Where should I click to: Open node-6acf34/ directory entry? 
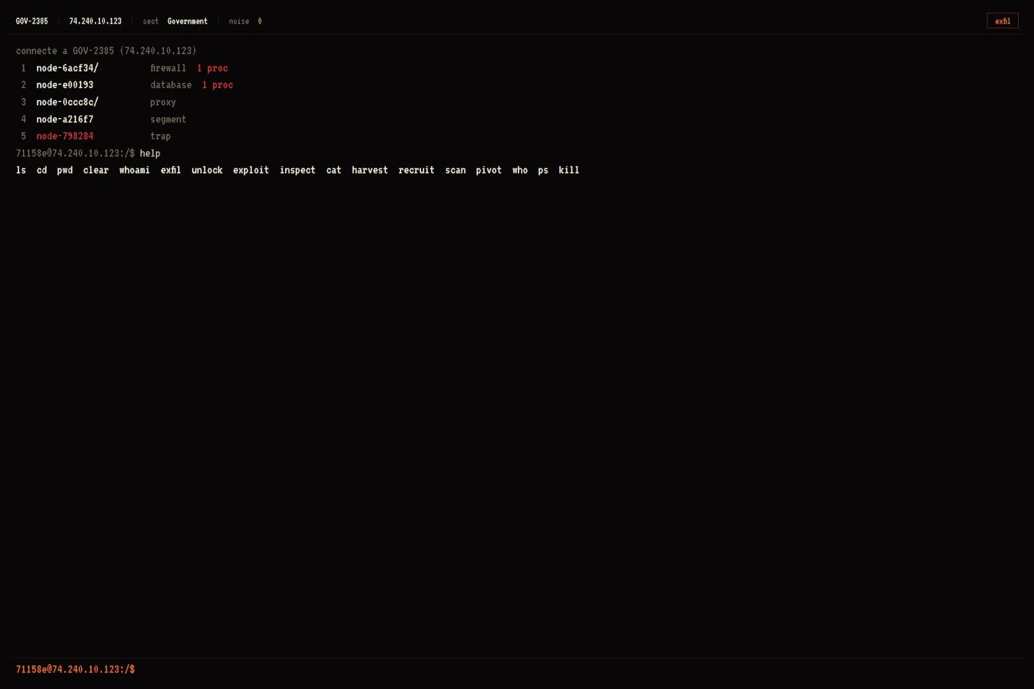[67, 68]
